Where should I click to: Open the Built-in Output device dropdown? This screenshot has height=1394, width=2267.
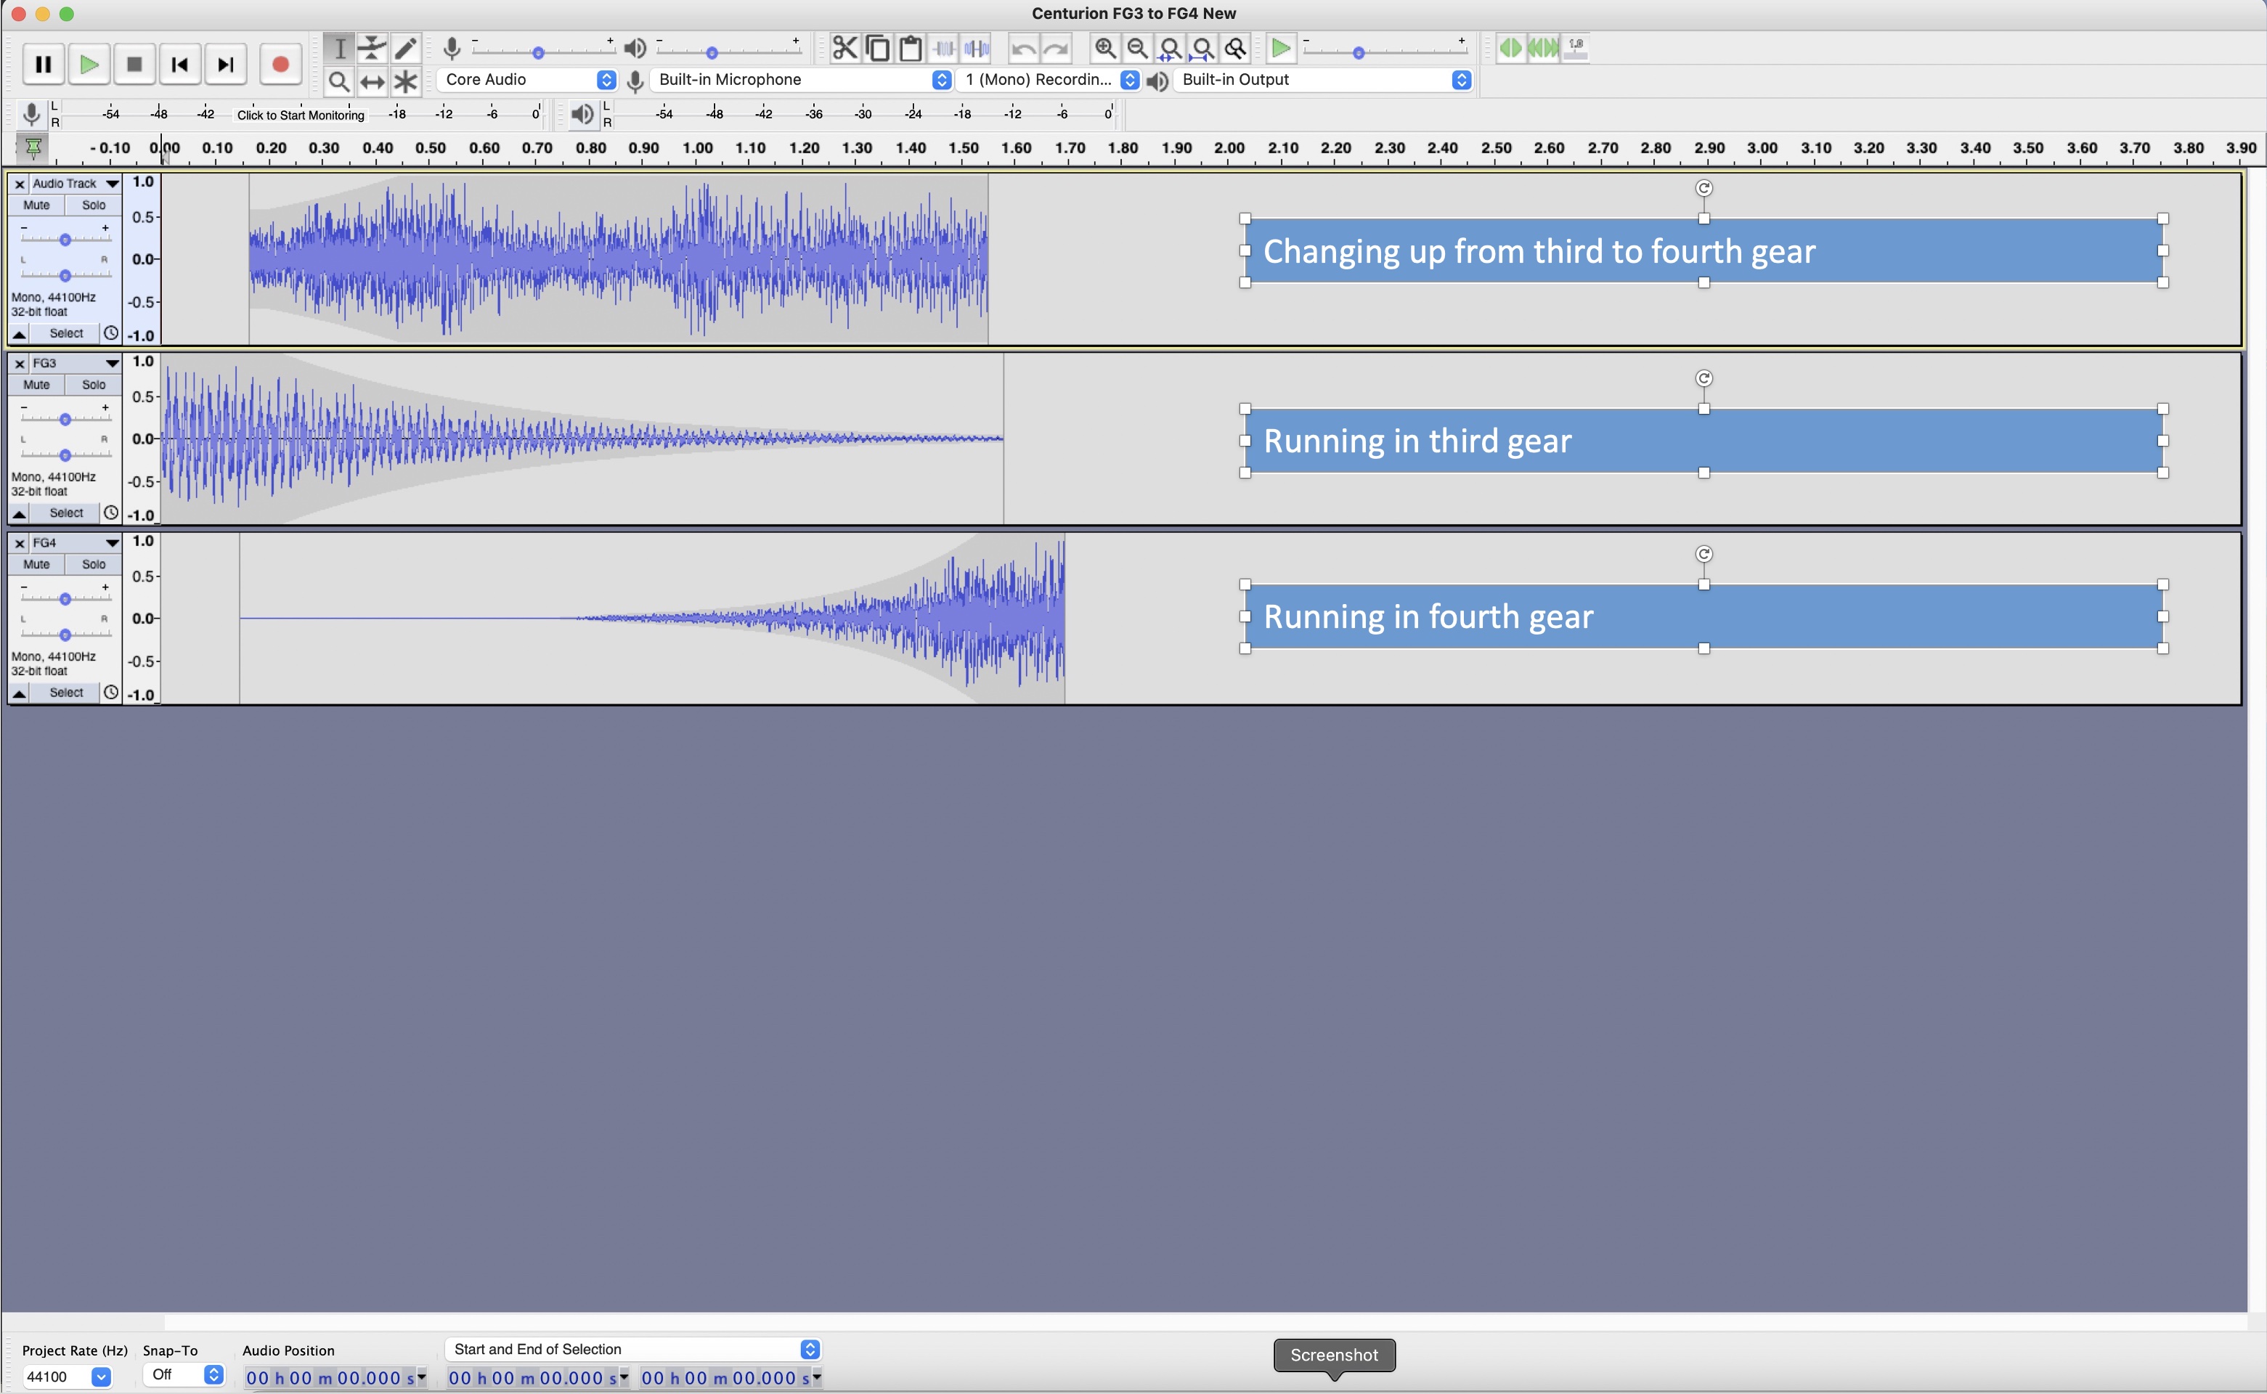click(1323, 80)
